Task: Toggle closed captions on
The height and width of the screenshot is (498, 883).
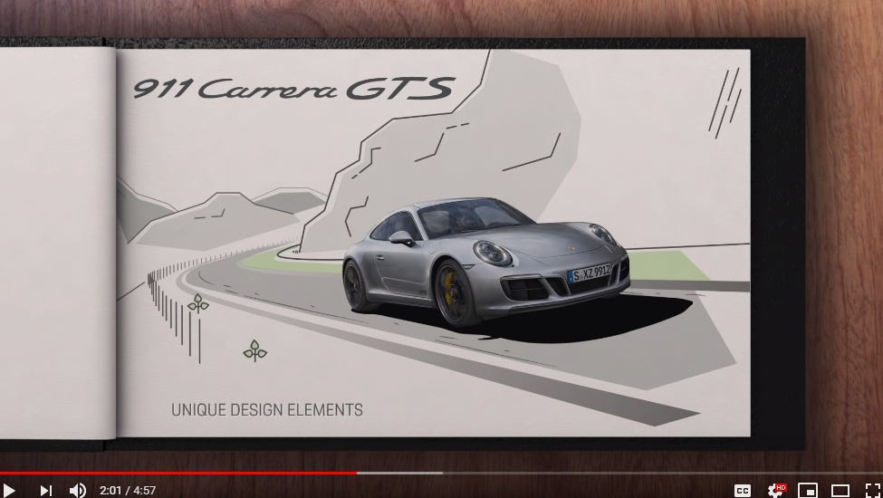Action: click(x=743, y=491)
